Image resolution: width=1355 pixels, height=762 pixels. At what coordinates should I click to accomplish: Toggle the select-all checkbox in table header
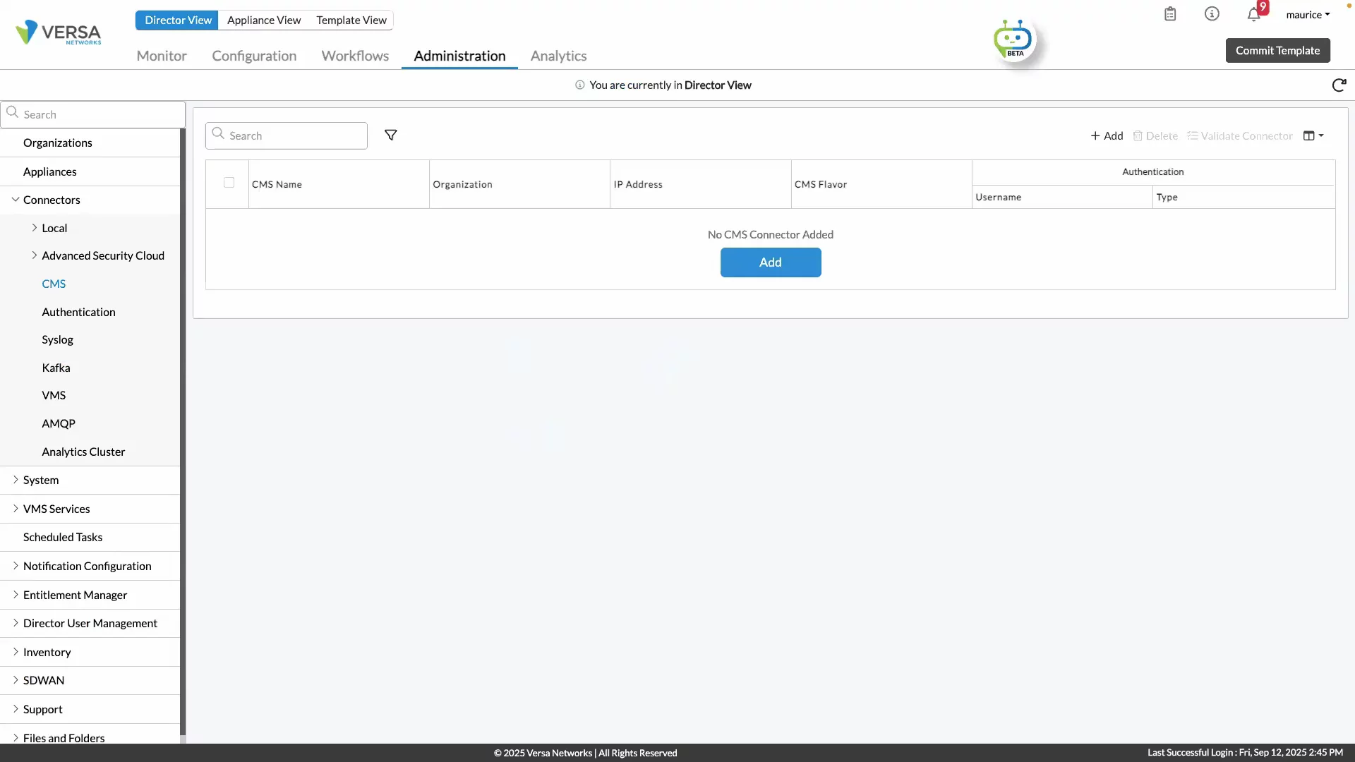229,183
